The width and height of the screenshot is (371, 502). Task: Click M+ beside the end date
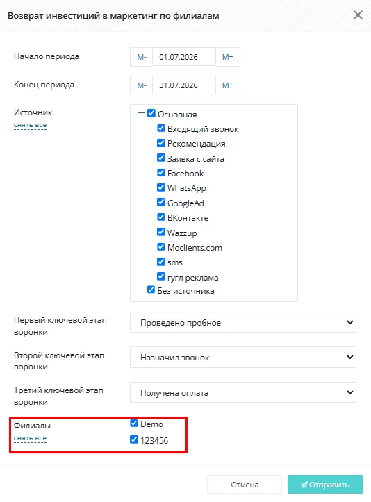pos(227,85)
